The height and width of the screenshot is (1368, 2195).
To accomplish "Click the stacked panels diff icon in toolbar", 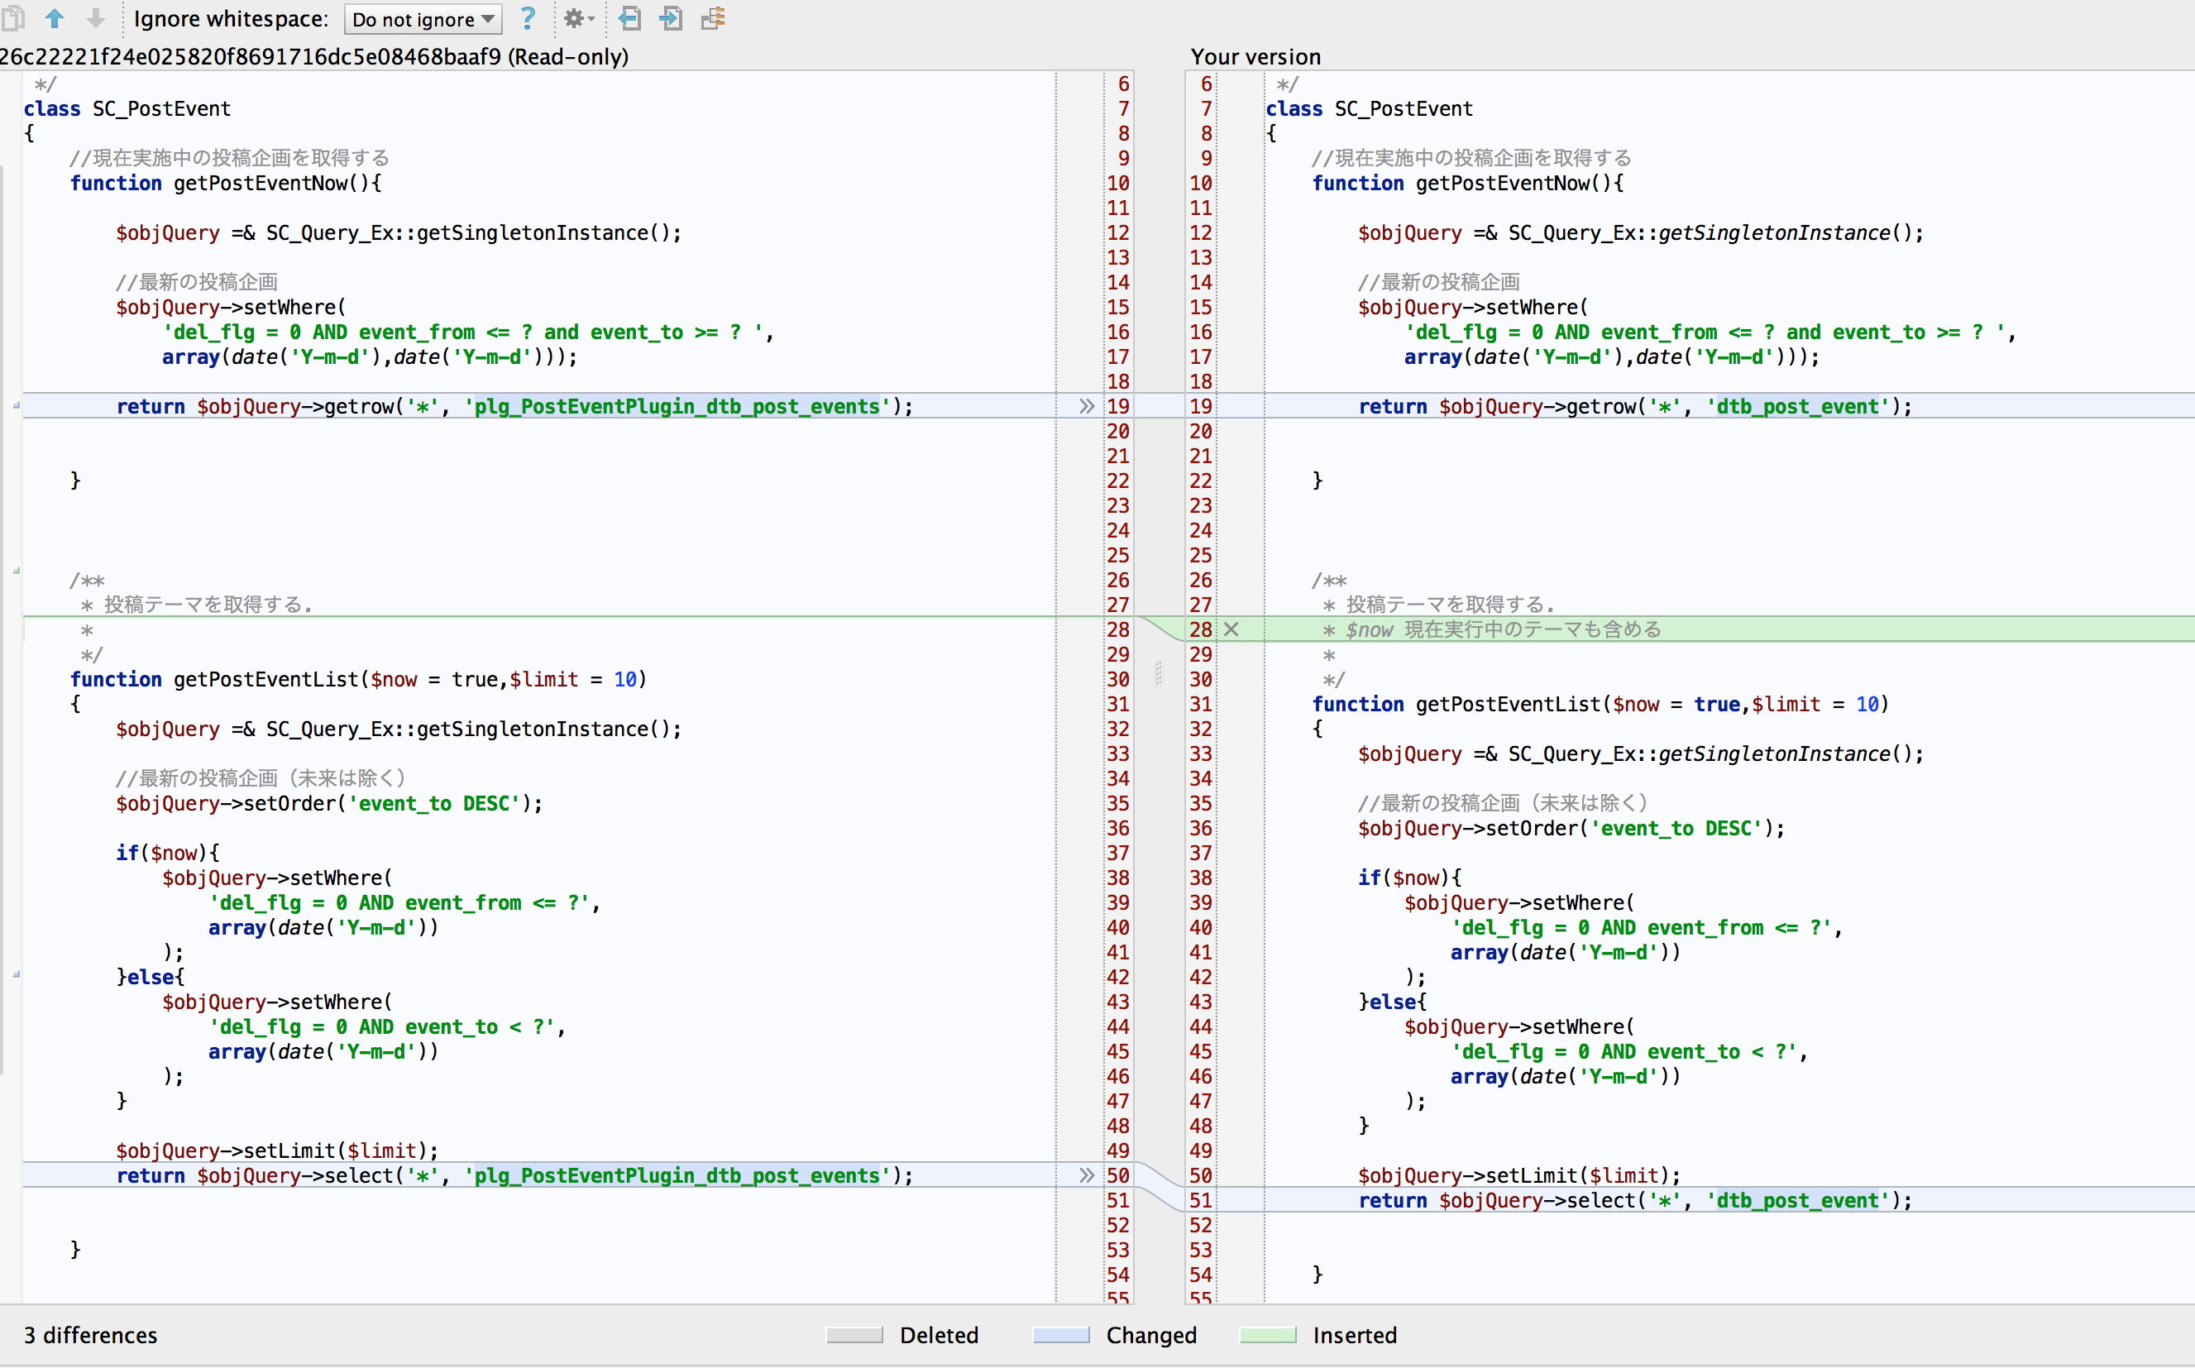I will [x=713, y=18].
